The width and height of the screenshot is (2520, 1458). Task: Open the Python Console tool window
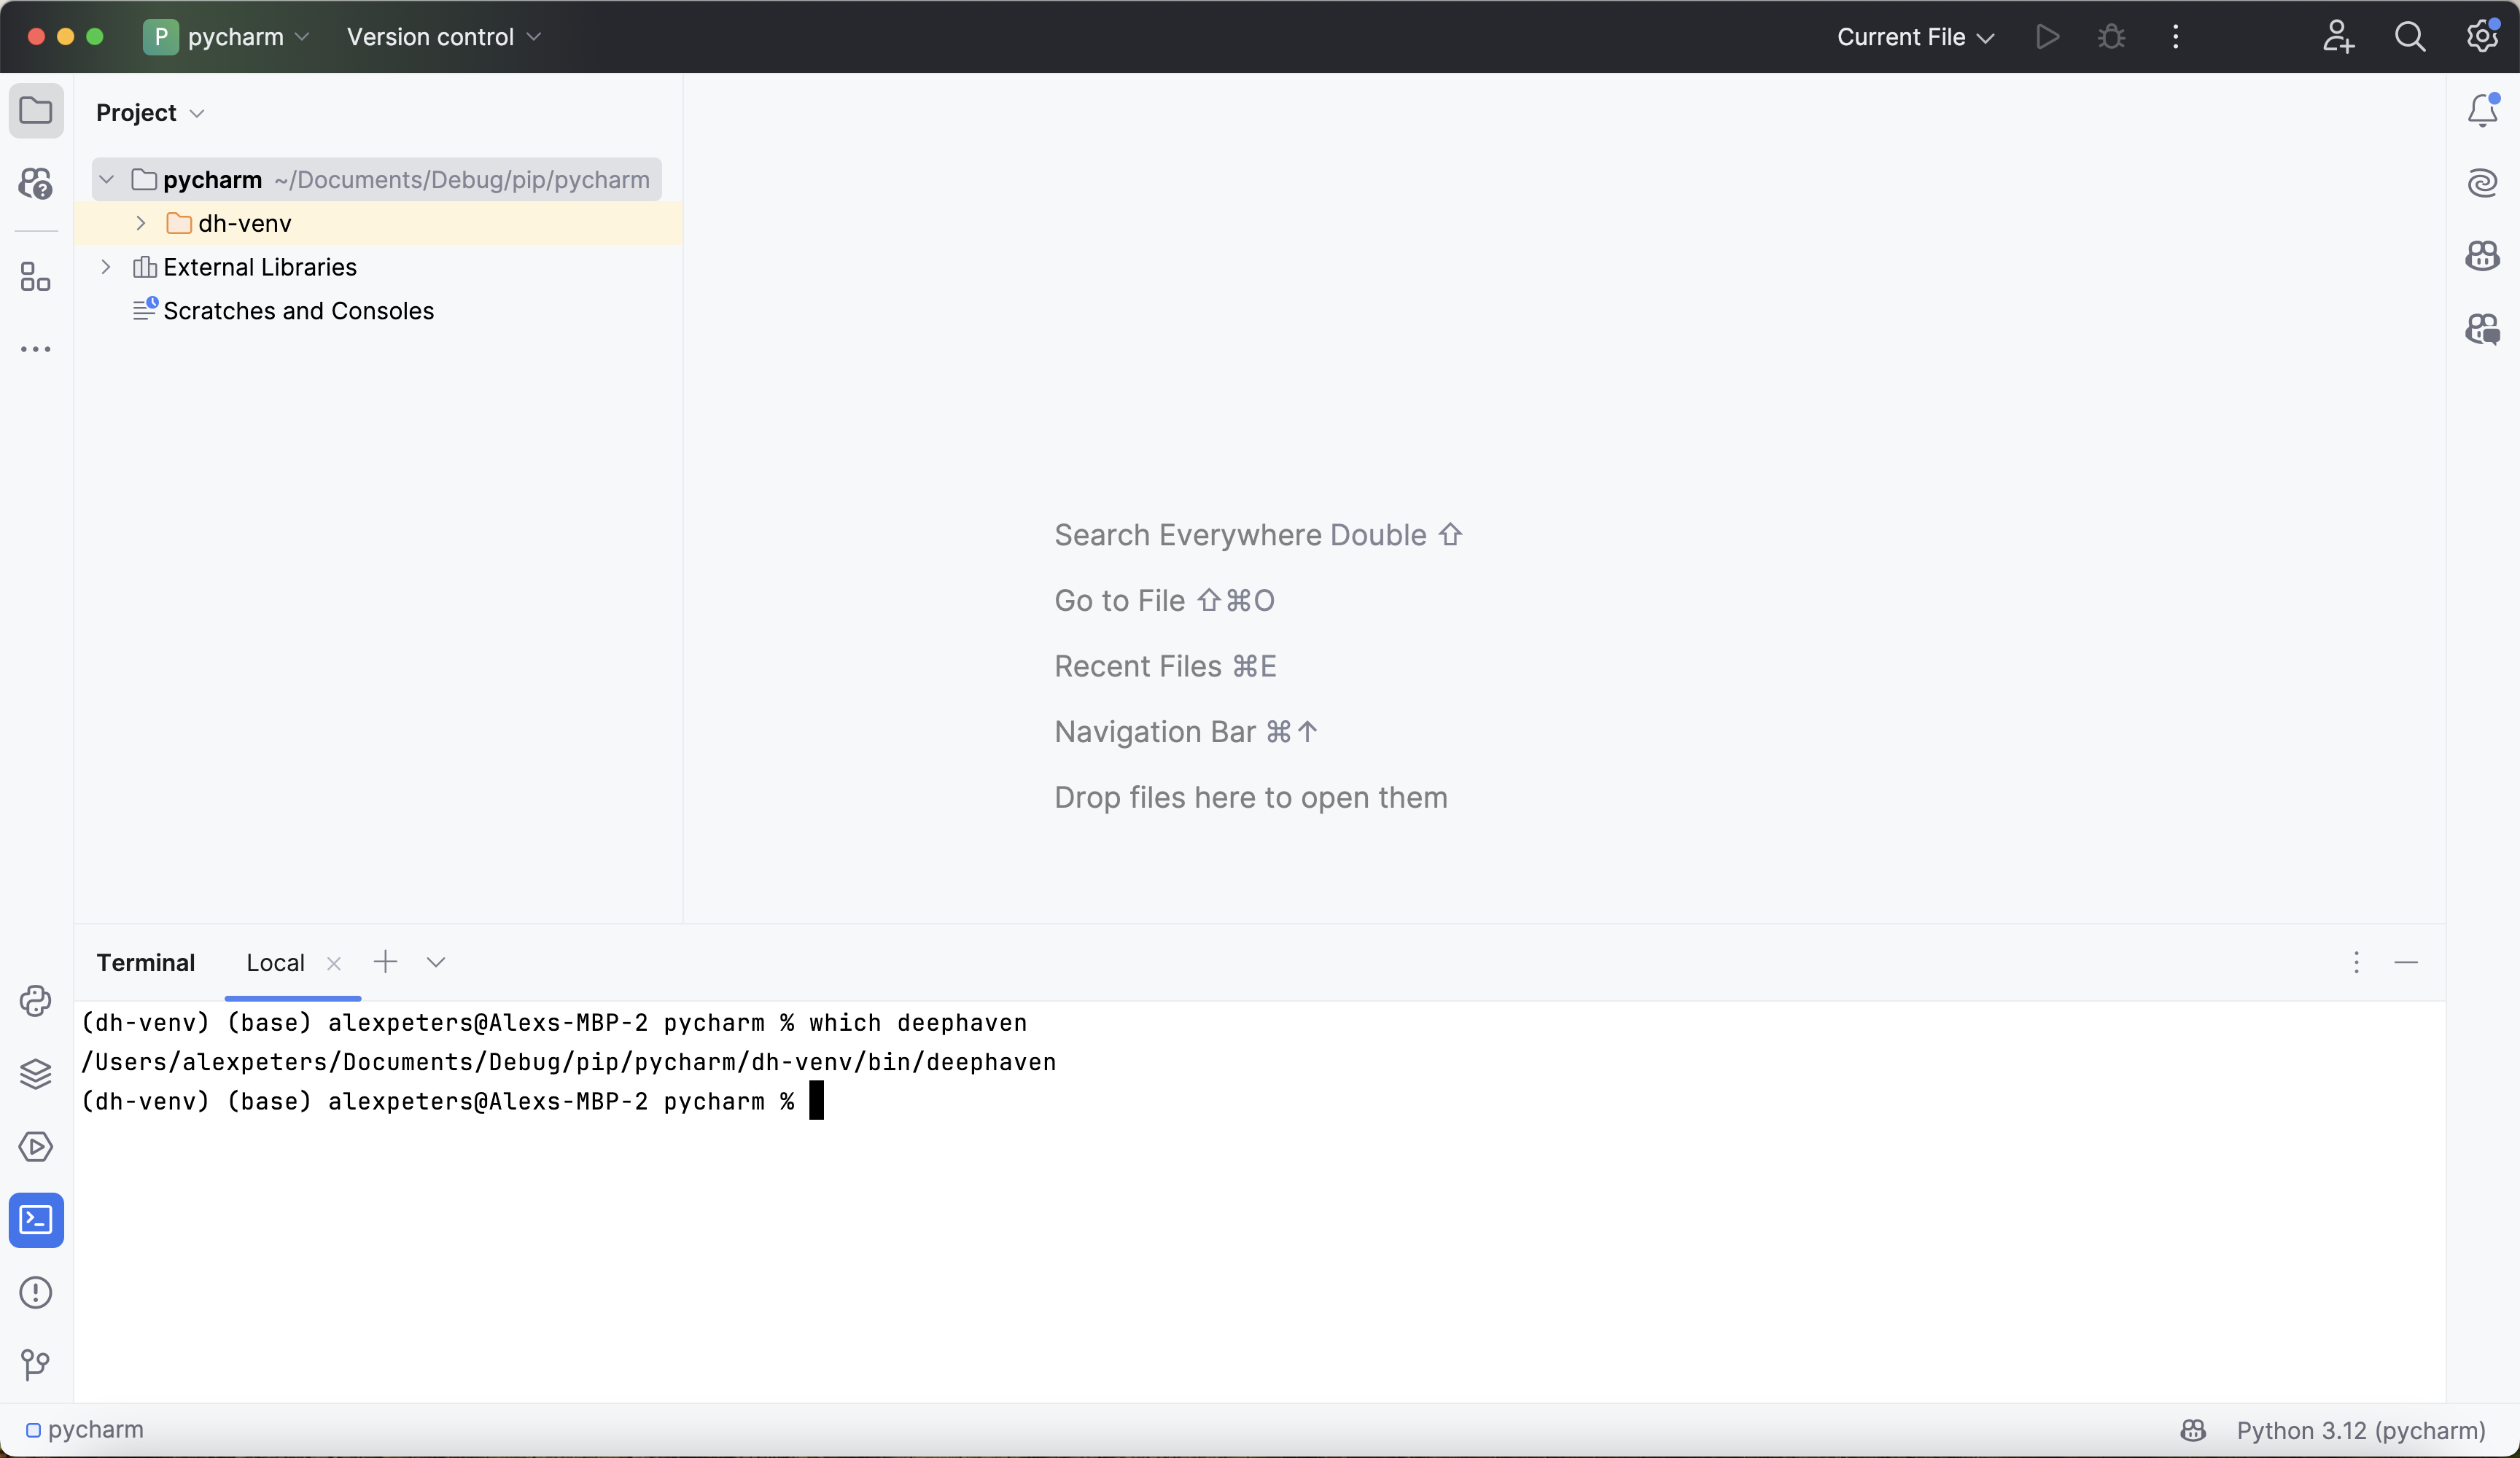36,1001
